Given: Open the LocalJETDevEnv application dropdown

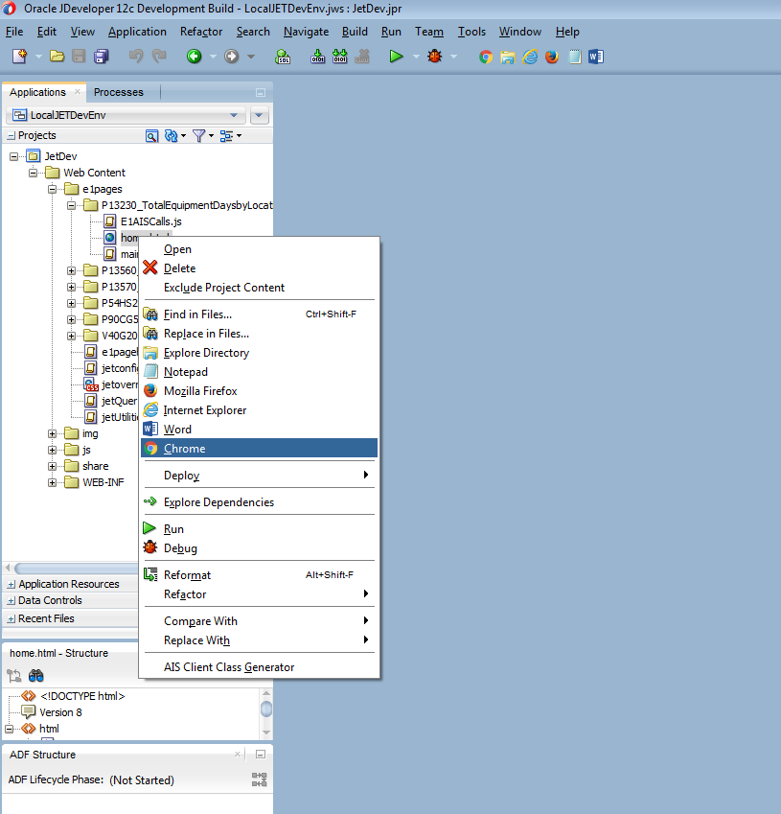Looking at the screenshot, I should (235, 113).
